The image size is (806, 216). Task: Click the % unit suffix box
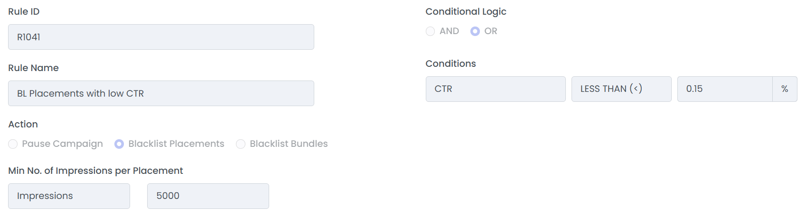[785, 89]
